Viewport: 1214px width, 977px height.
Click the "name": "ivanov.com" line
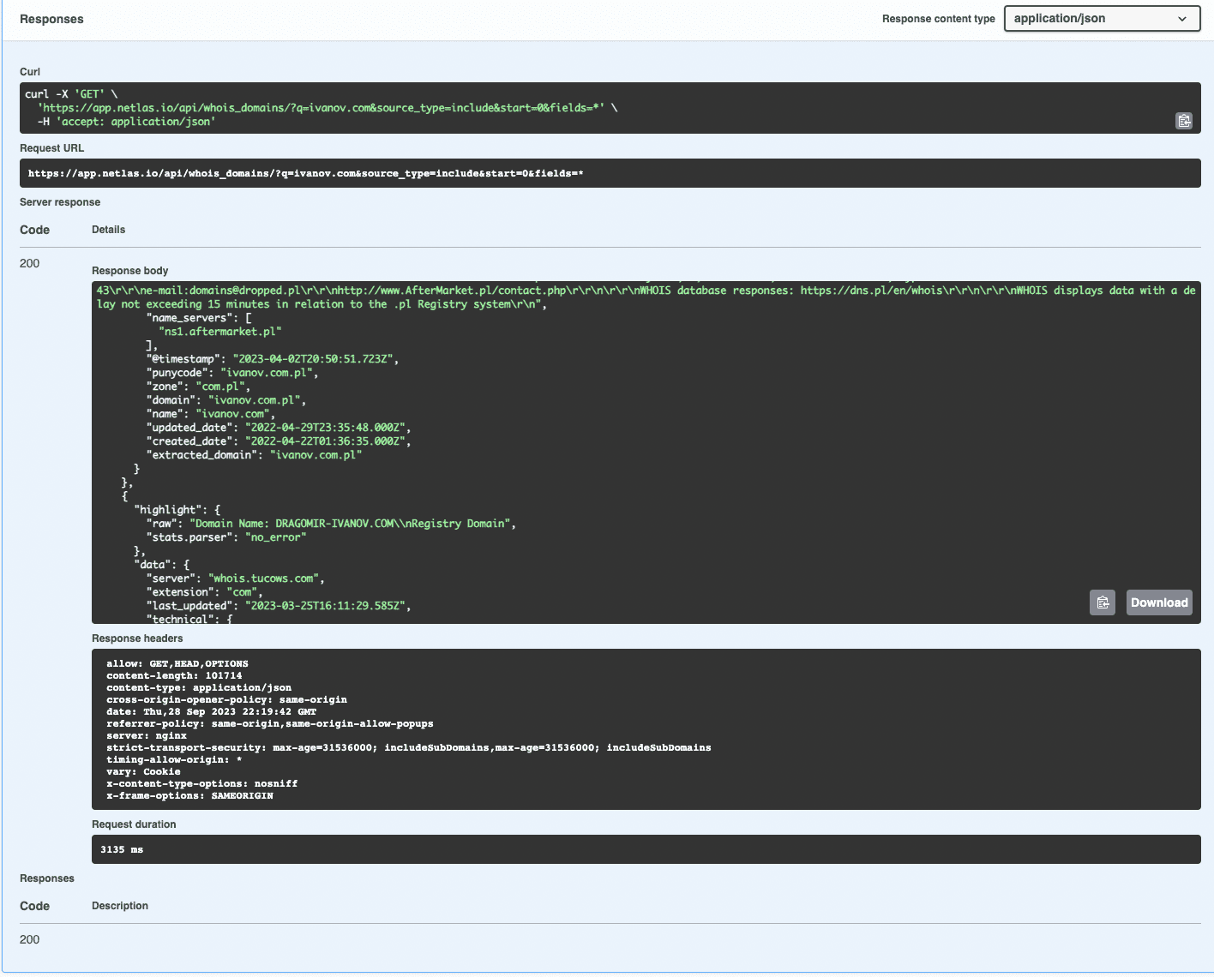point(210,414)
